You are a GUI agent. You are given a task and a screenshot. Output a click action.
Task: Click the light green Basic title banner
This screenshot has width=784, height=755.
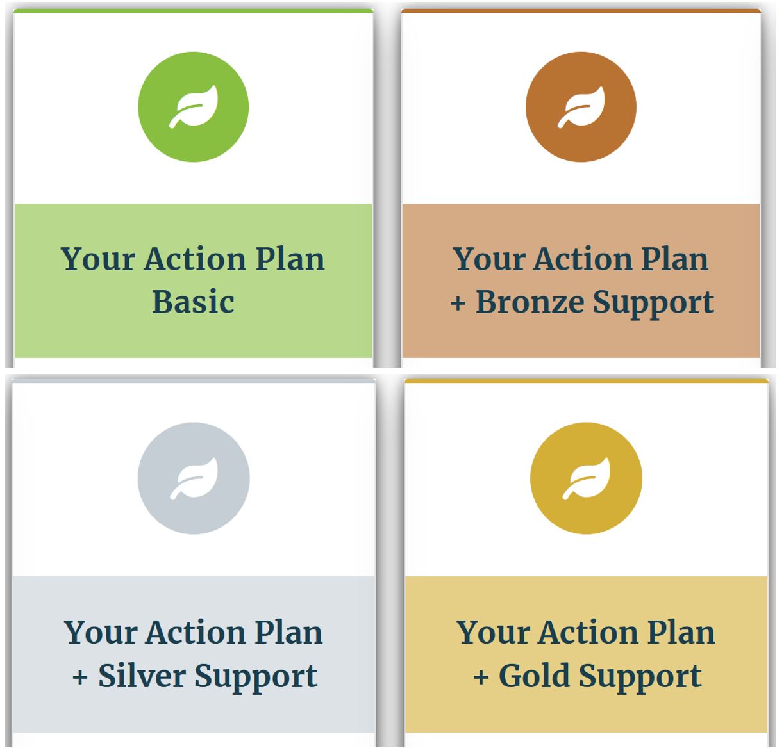coord(193,280)
